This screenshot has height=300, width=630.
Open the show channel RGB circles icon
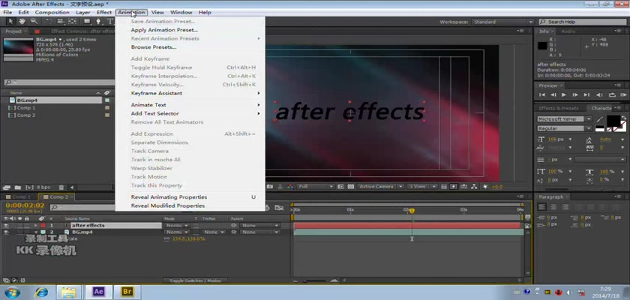point(290,187)
